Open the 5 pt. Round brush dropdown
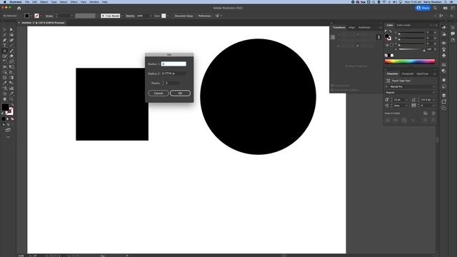 (x=122, y=16)
